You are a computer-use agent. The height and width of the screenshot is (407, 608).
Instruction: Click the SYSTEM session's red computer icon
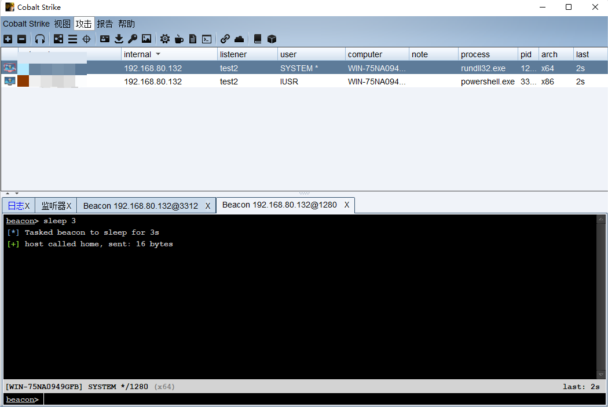[10, 68]
